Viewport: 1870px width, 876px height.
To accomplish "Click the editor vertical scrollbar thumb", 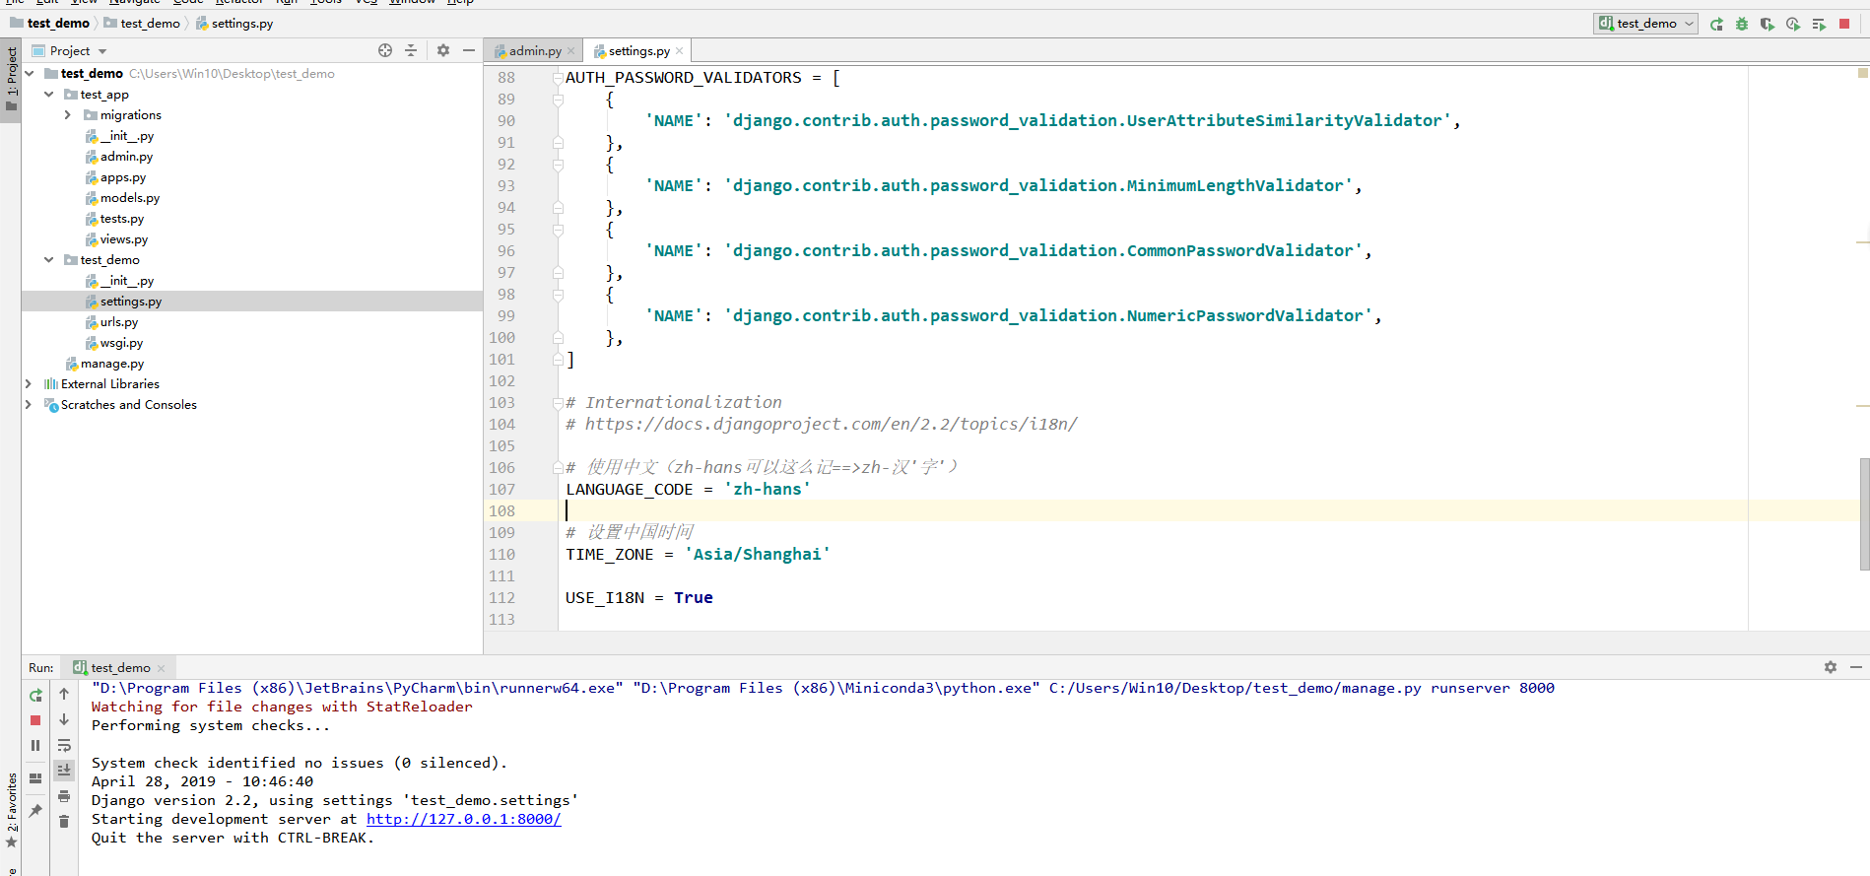I will (1864, 513).
